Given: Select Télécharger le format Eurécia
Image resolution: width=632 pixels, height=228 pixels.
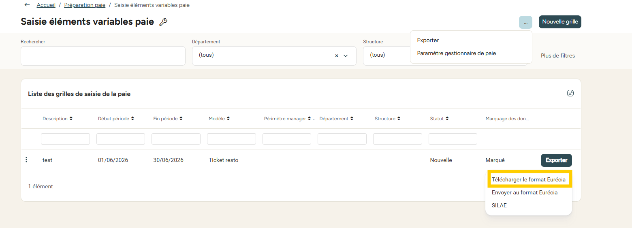Looking at the screenshot, I should click(x=529, y=179).
